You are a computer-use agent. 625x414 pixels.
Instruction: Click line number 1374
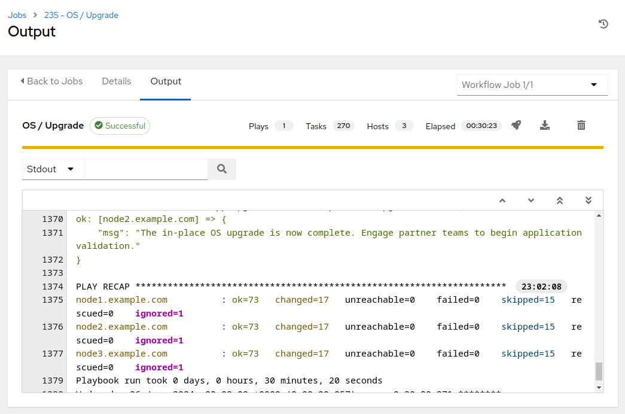53,287
